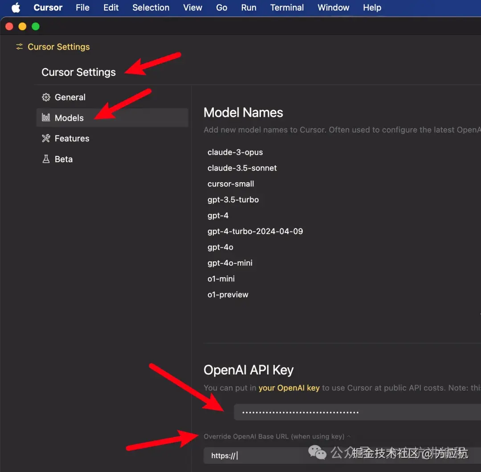Collapse the Override OpenAI Base URL section
Viewport: 481px width, 472px height.
(277, 436)
